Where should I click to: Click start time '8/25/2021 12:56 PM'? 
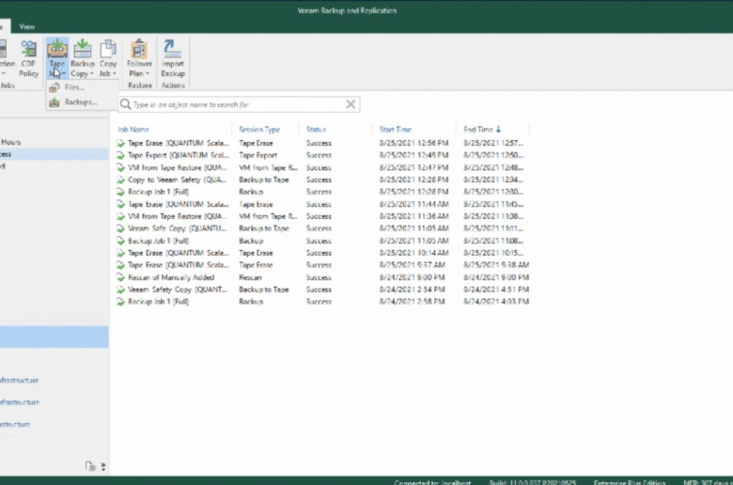413,143
